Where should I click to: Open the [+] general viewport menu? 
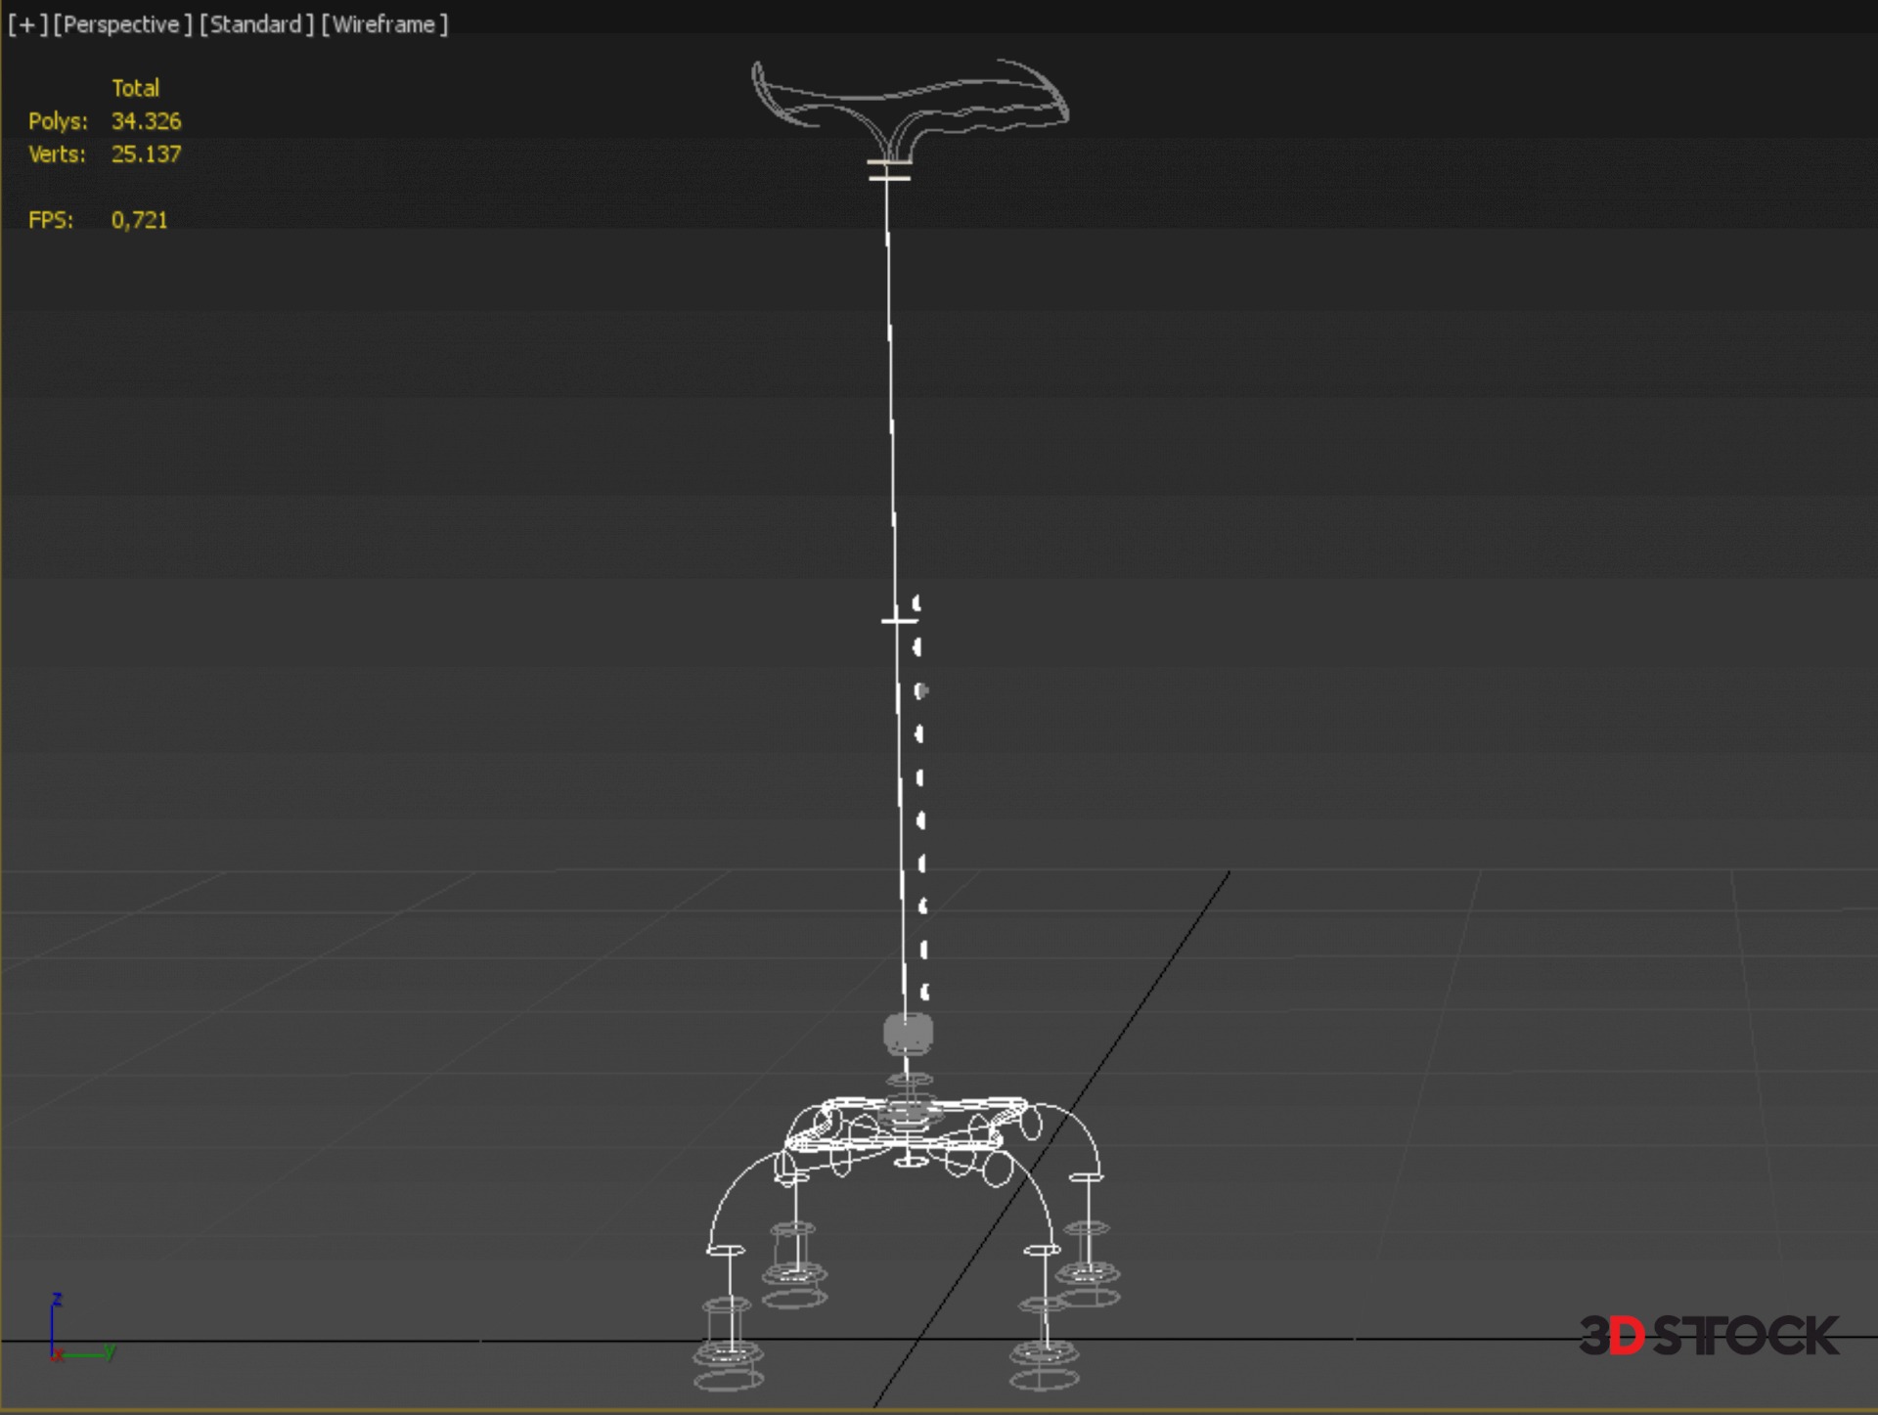click(26, 24)
